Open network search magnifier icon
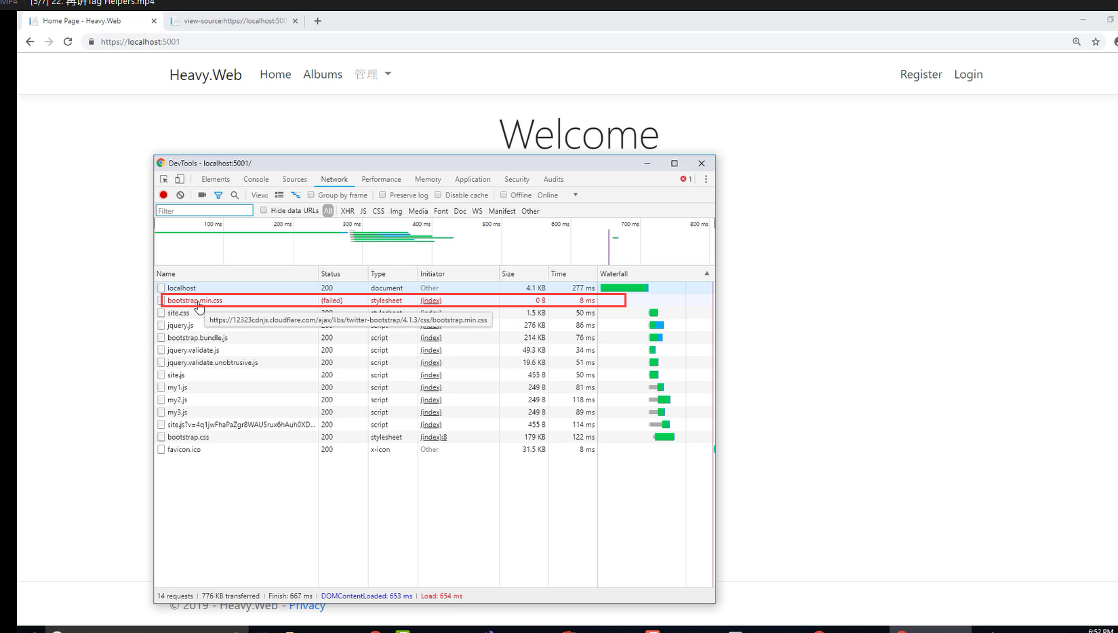The height and width of the screenshot is (633, 1118). (x=235, y=195)
